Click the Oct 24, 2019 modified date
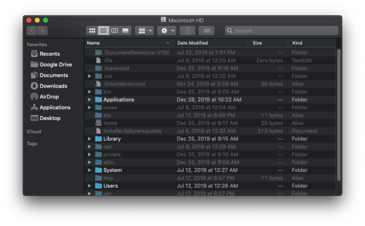365x226 pixels. [x=207, y=84]
